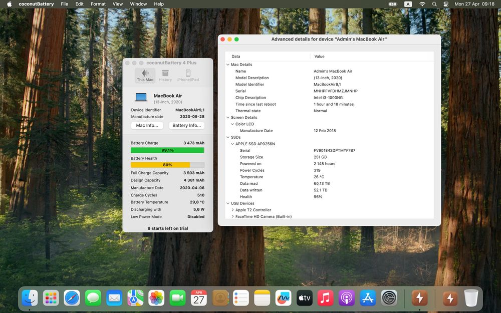The width and height of the screenshot is (501, 313).
Task: Open the View menu
Action: click(x=118, y=4)
